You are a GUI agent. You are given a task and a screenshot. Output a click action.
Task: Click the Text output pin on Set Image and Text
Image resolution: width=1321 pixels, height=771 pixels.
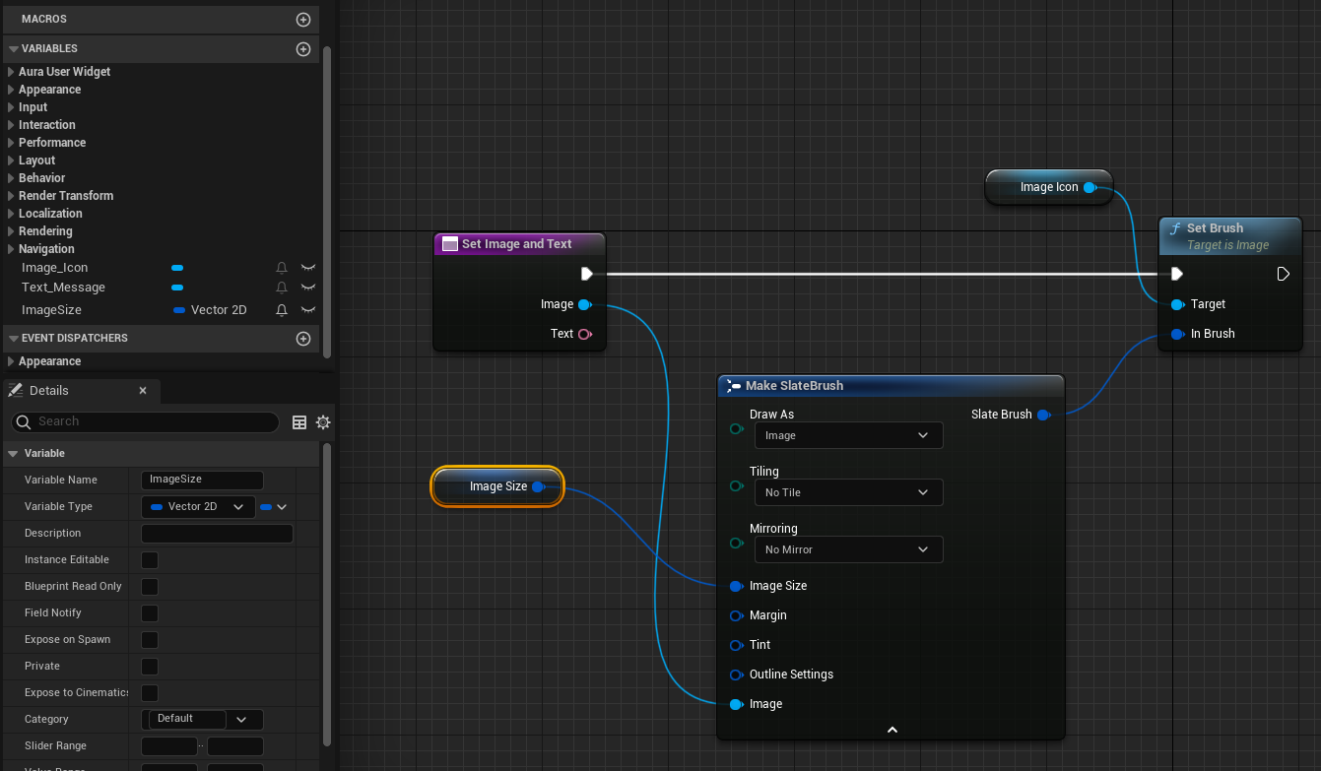tap(584, 334)
